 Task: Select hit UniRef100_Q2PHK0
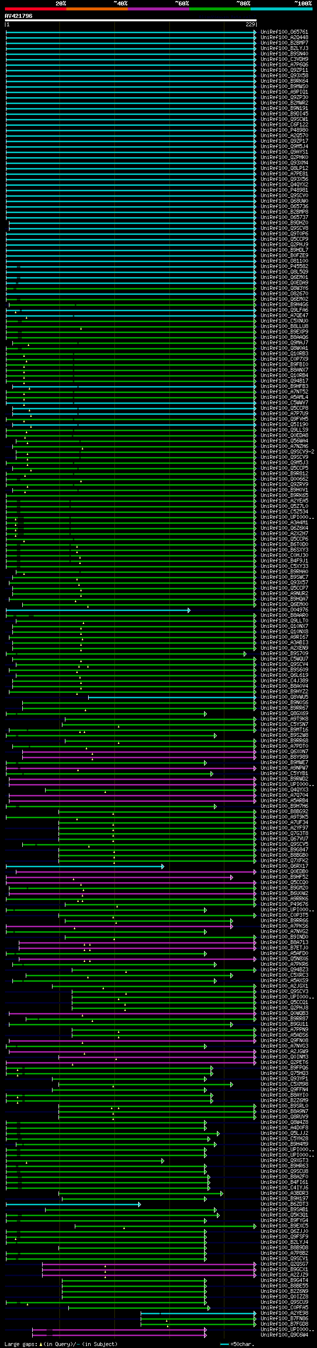tap(285, 157)
